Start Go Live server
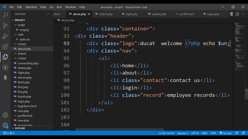The image size is (248, 139). (226, 133)
